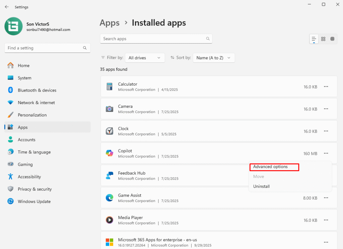343x249 pixels.
Task: Go to Apps breadcrumb link
Action: pyautogui.click(x=110, y=23)
